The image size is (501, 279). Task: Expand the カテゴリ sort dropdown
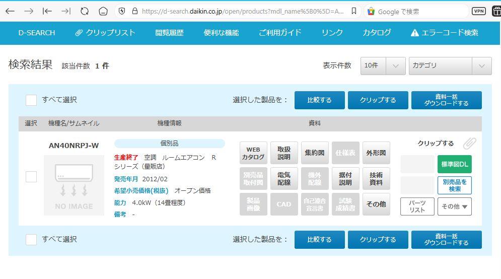(x=450, y=65)
